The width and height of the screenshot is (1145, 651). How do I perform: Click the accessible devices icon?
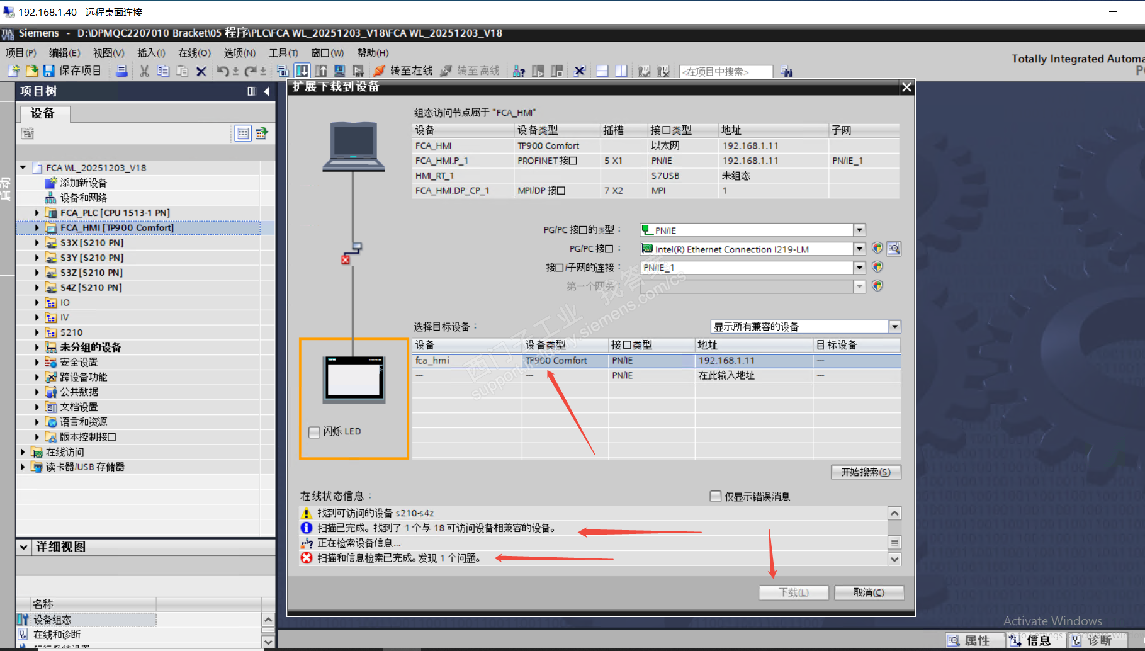[x=519, y=71]
